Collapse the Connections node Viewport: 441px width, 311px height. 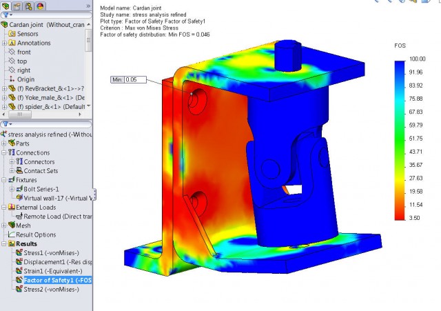[4, 153]
